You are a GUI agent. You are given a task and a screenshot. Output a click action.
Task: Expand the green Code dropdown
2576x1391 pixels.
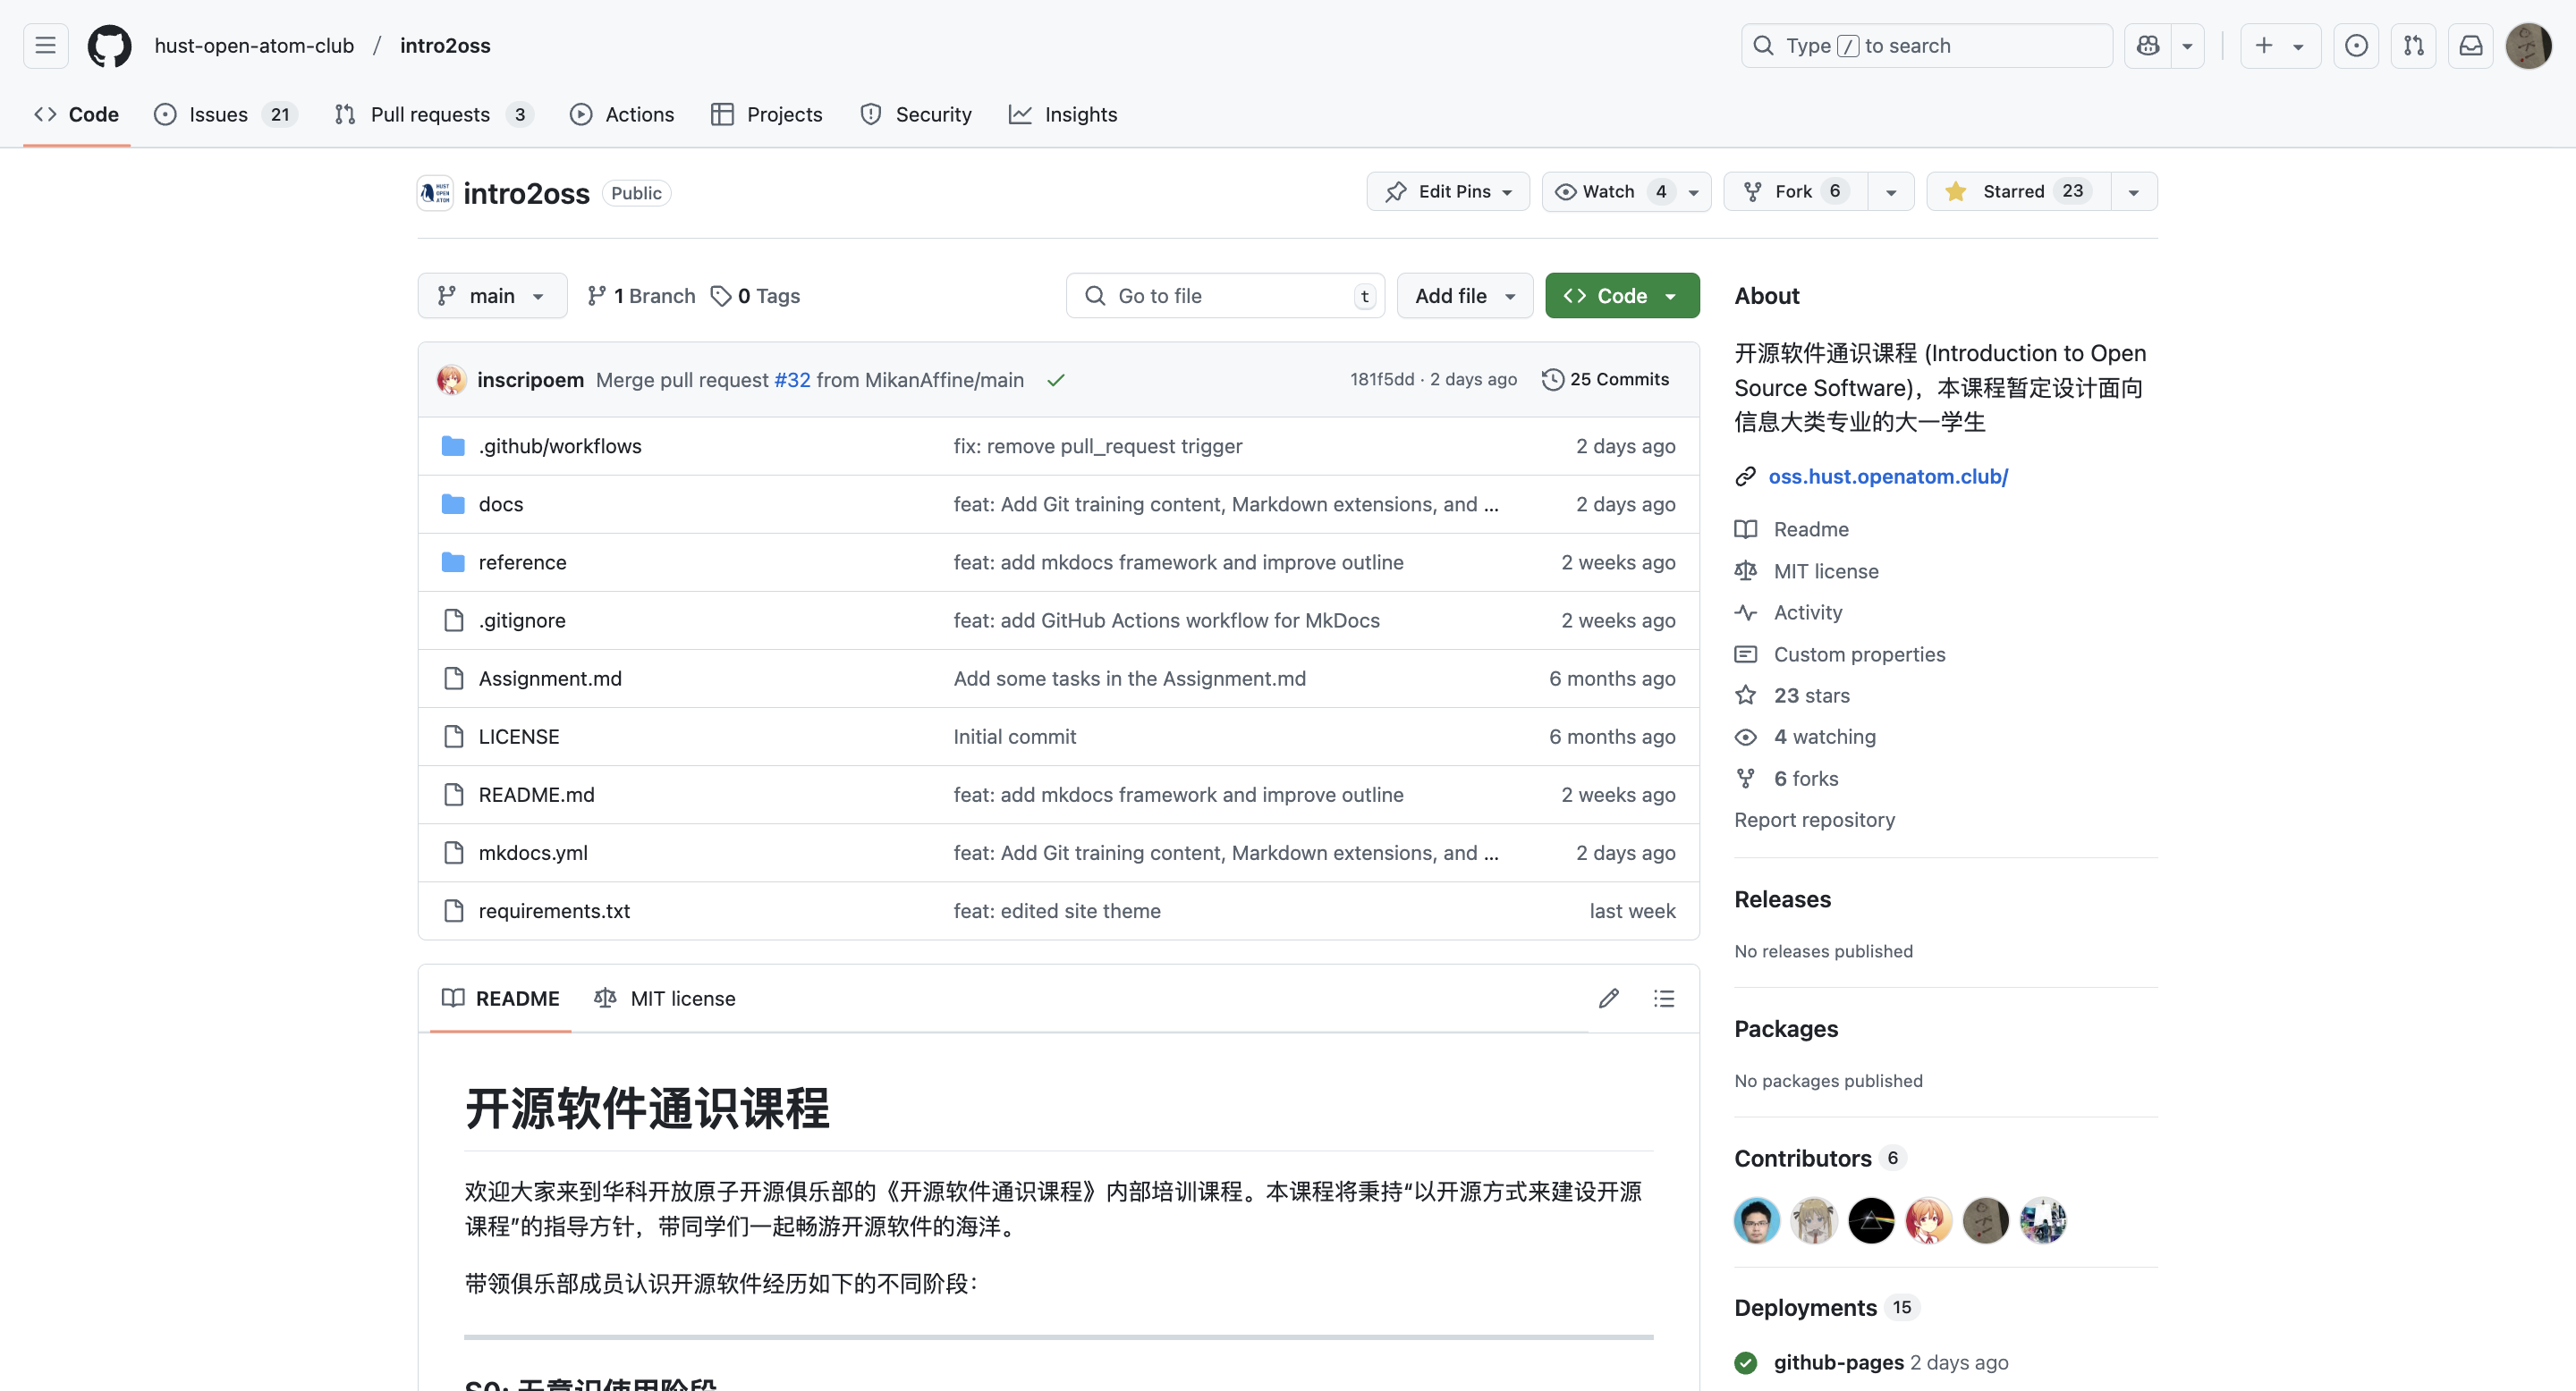point(1622,296)
